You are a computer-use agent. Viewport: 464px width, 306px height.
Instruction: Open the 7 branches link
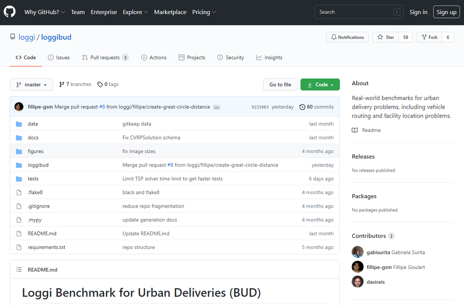[75, 85]
